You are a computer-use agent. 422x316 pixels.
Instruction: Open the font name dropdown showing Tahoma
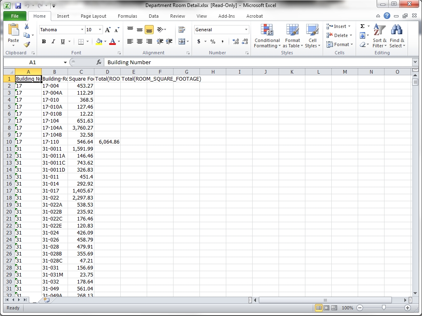point(82,30)
